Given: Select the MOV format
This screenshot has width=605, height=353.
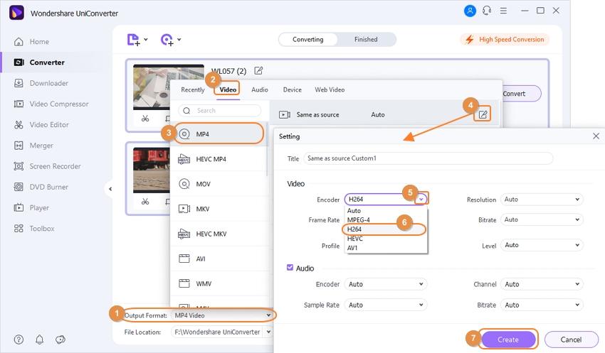Looking at the screenshot, I should [219, 184].
